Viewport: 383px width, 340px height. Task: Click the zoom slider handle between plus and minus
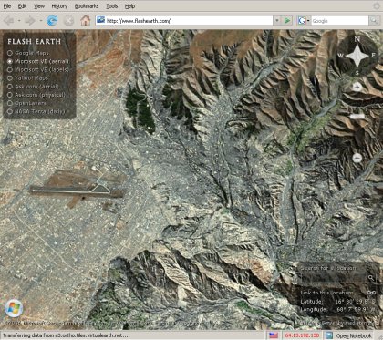coord(357,117)
